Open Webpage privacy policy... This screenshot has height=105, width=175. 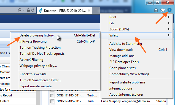[x=55, y=66]
